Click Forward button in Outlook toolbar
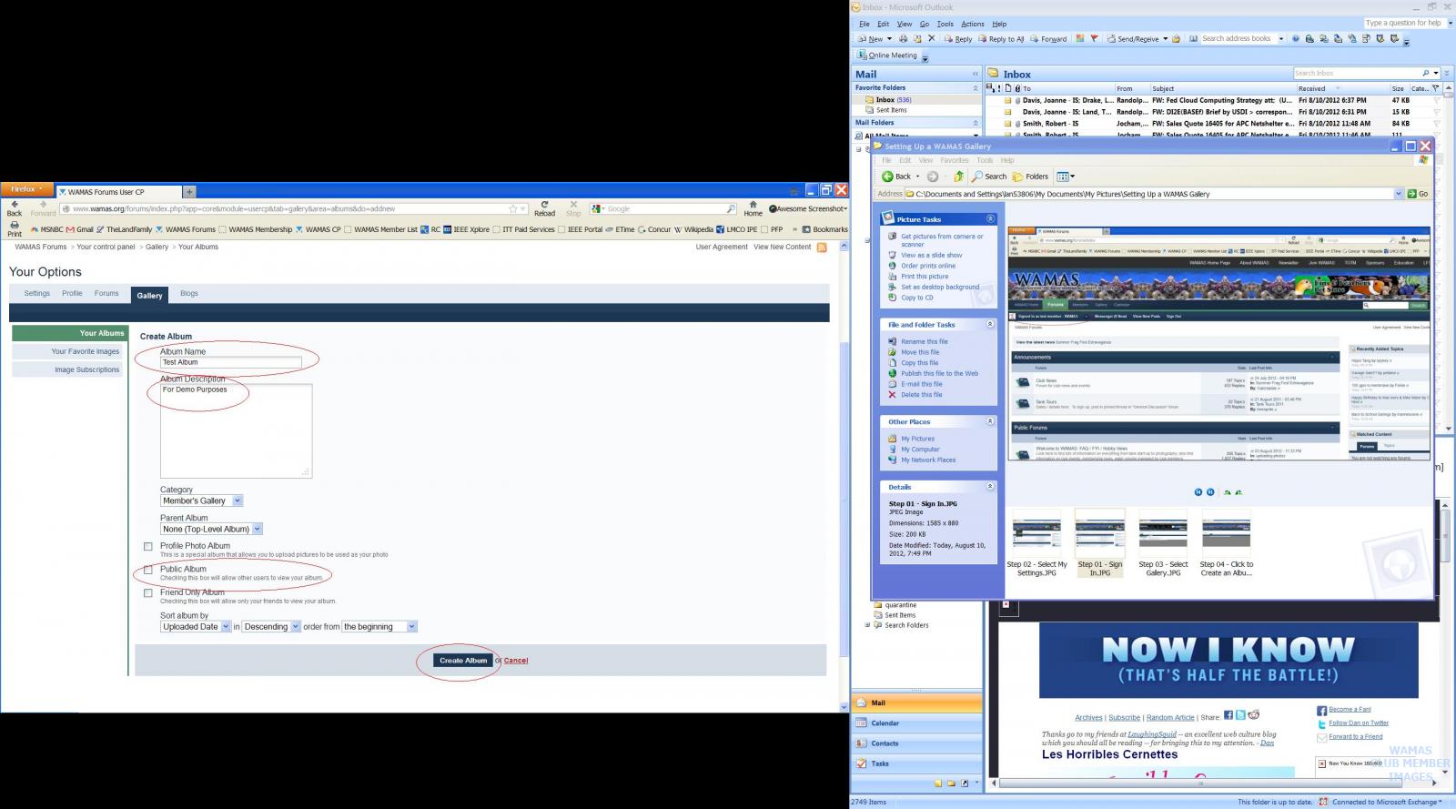Viewport: 1456px width, 809px height. [x=1048, y=39]
